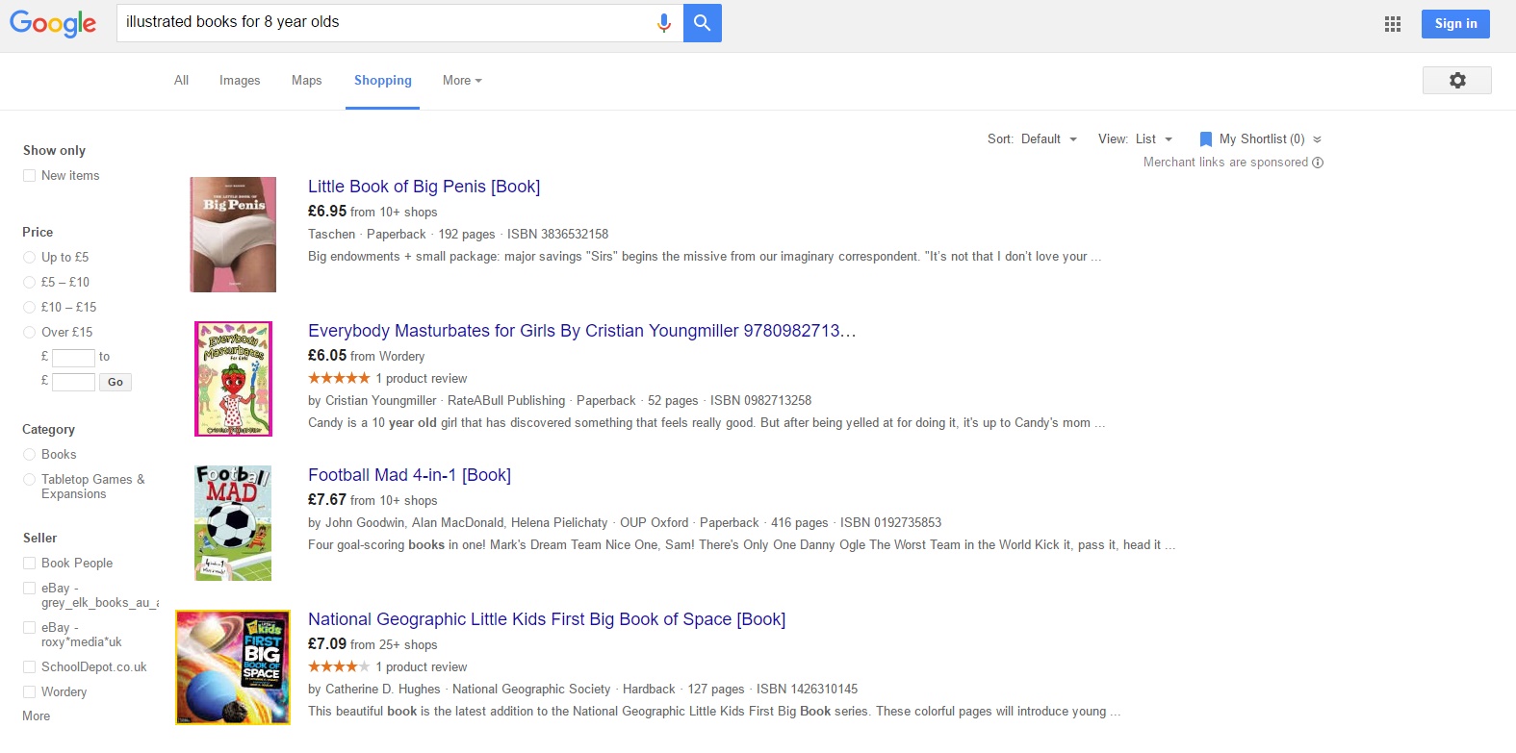Check the Book People seller filter
Image resolution: width=1516 pixels, height=753 pixels.
pyautogui.click(x=29, y=564)
